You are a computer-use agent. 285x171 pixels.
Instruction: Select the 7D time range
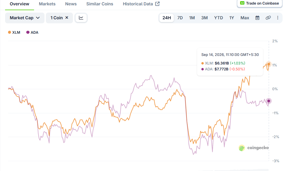pyautogui.click(x=180, y=18)
